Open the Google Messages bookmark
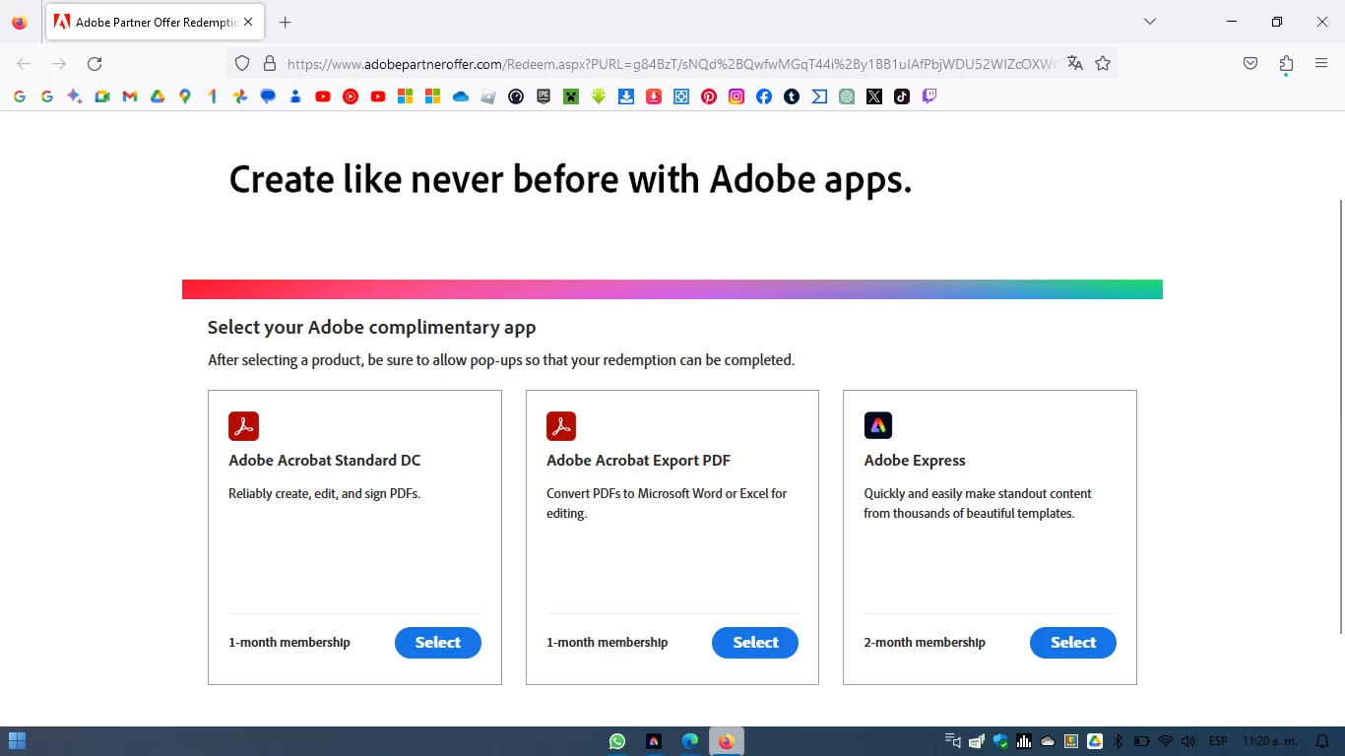Screen dimensions: 1345x756 click(267, 96)
